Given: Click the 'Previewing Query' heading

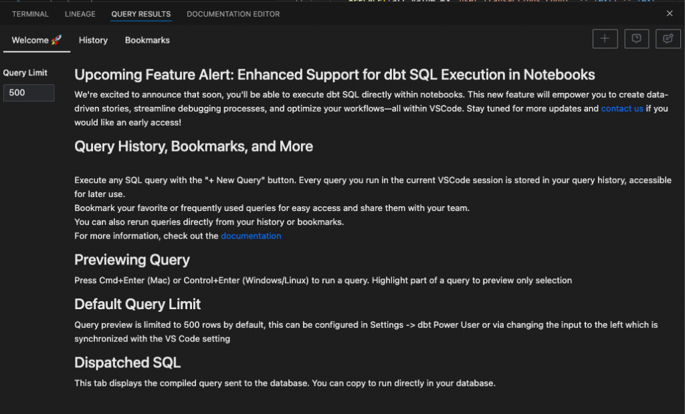Looking at the screenshot, I should (132, 260).
